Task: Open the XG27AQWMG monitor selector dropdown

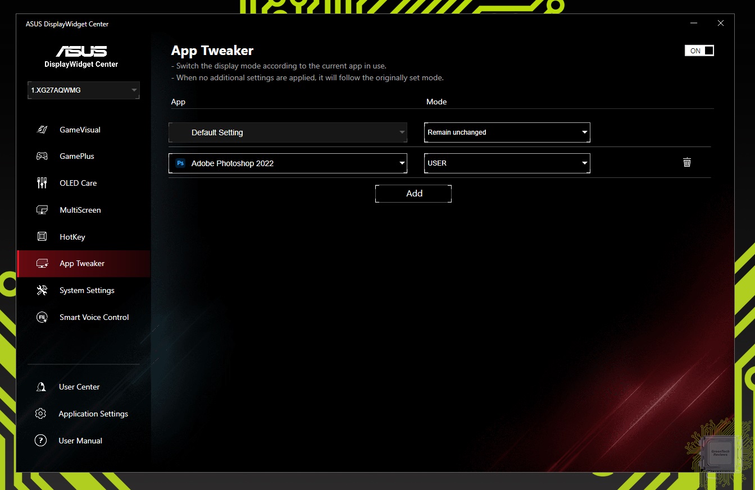Action: coord(84,90)
